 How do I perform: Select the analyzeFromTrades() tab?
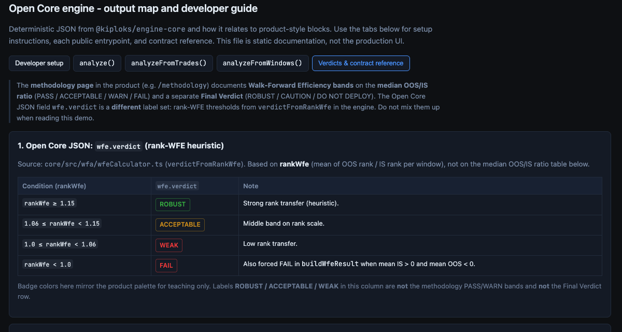point(168,63)
